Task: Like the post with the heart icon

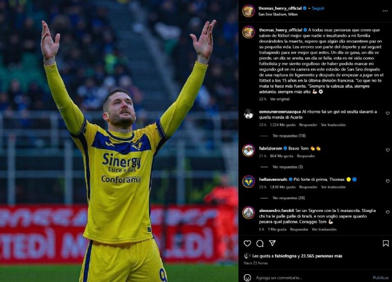Action: coord(247,243)
